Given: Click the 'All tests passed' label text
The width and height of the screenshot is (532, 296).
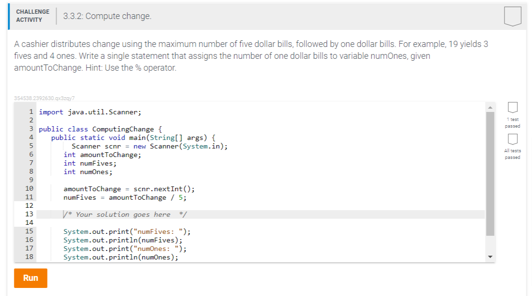Looking at the screenshot, I should click(513, 154).
